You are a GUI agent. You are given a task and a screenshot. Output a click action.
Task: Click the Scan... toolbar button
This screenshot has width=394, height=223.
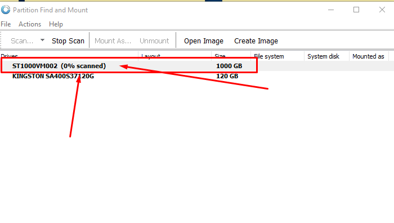click(22, 41)
